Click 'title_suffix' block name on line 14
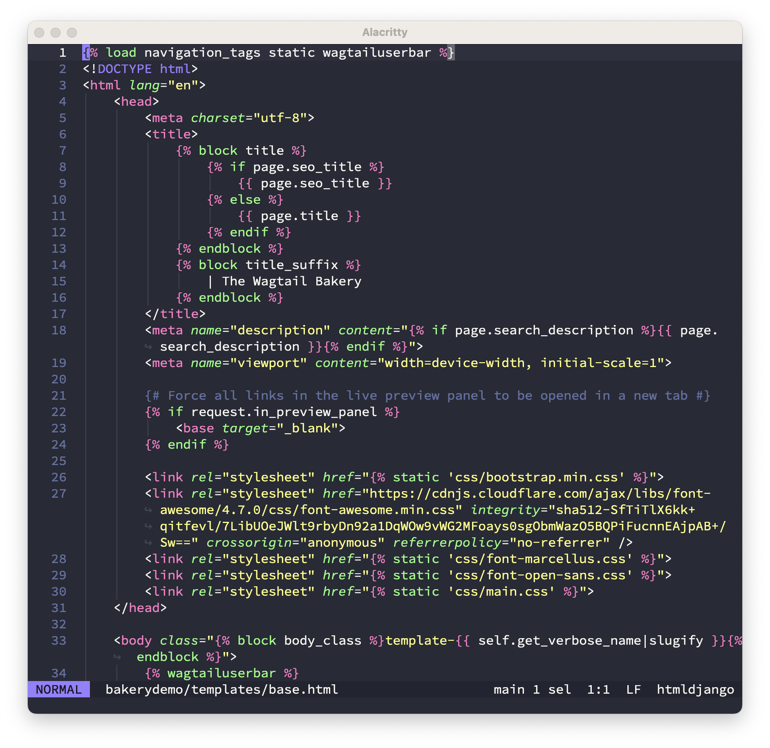Screen dimensions: 770x748 click(292, 265)
